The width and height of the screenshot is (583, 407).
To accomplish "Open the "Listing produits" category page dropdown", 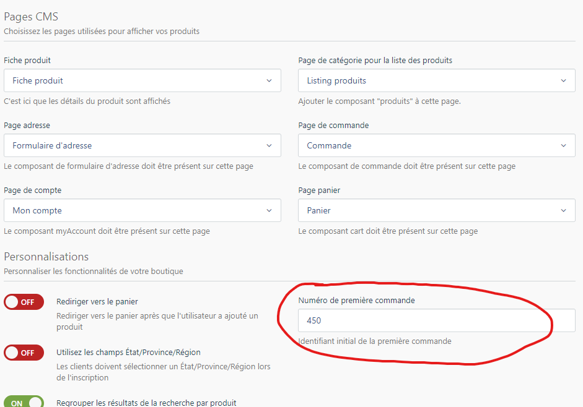I will point(437,80).
